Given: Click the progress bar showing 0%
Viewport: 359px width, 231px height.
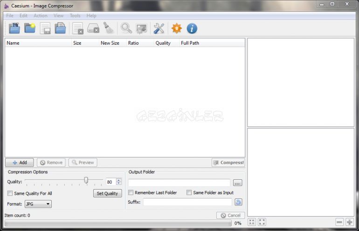Looking at the screenshot, I should coord(118,223).
